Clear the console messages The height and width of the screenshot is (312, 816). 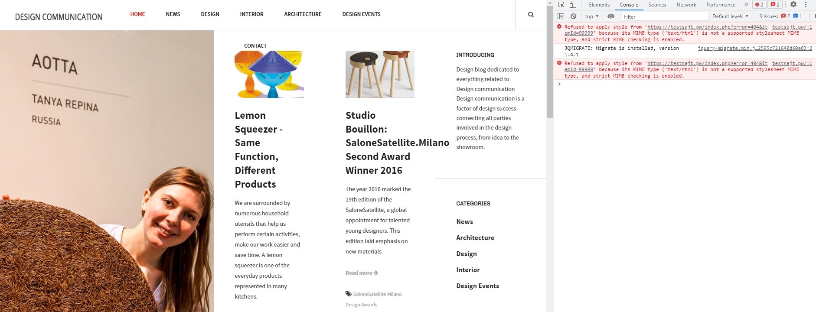tap(573, 16)
